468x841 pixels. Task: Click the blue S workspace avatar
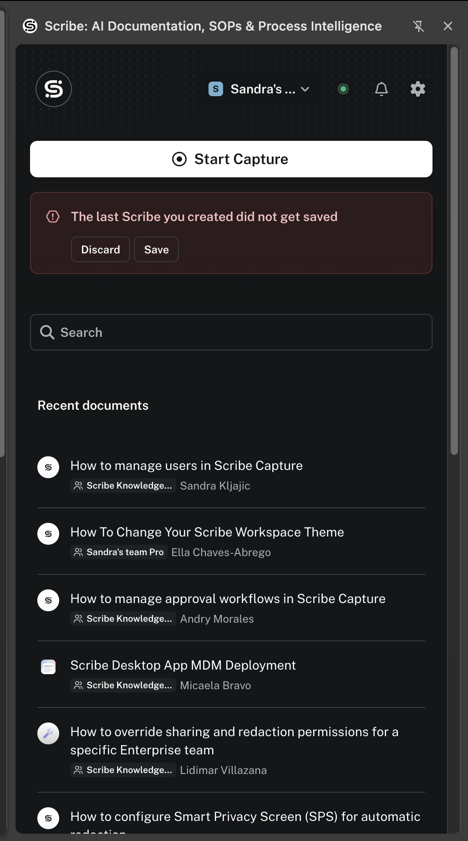[216, 89]
